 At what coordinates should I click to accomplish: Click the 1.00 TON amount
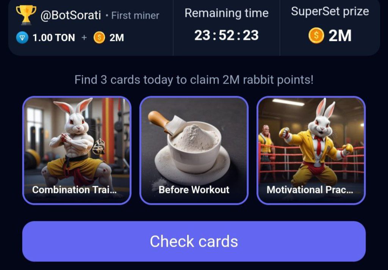[54, 38]
